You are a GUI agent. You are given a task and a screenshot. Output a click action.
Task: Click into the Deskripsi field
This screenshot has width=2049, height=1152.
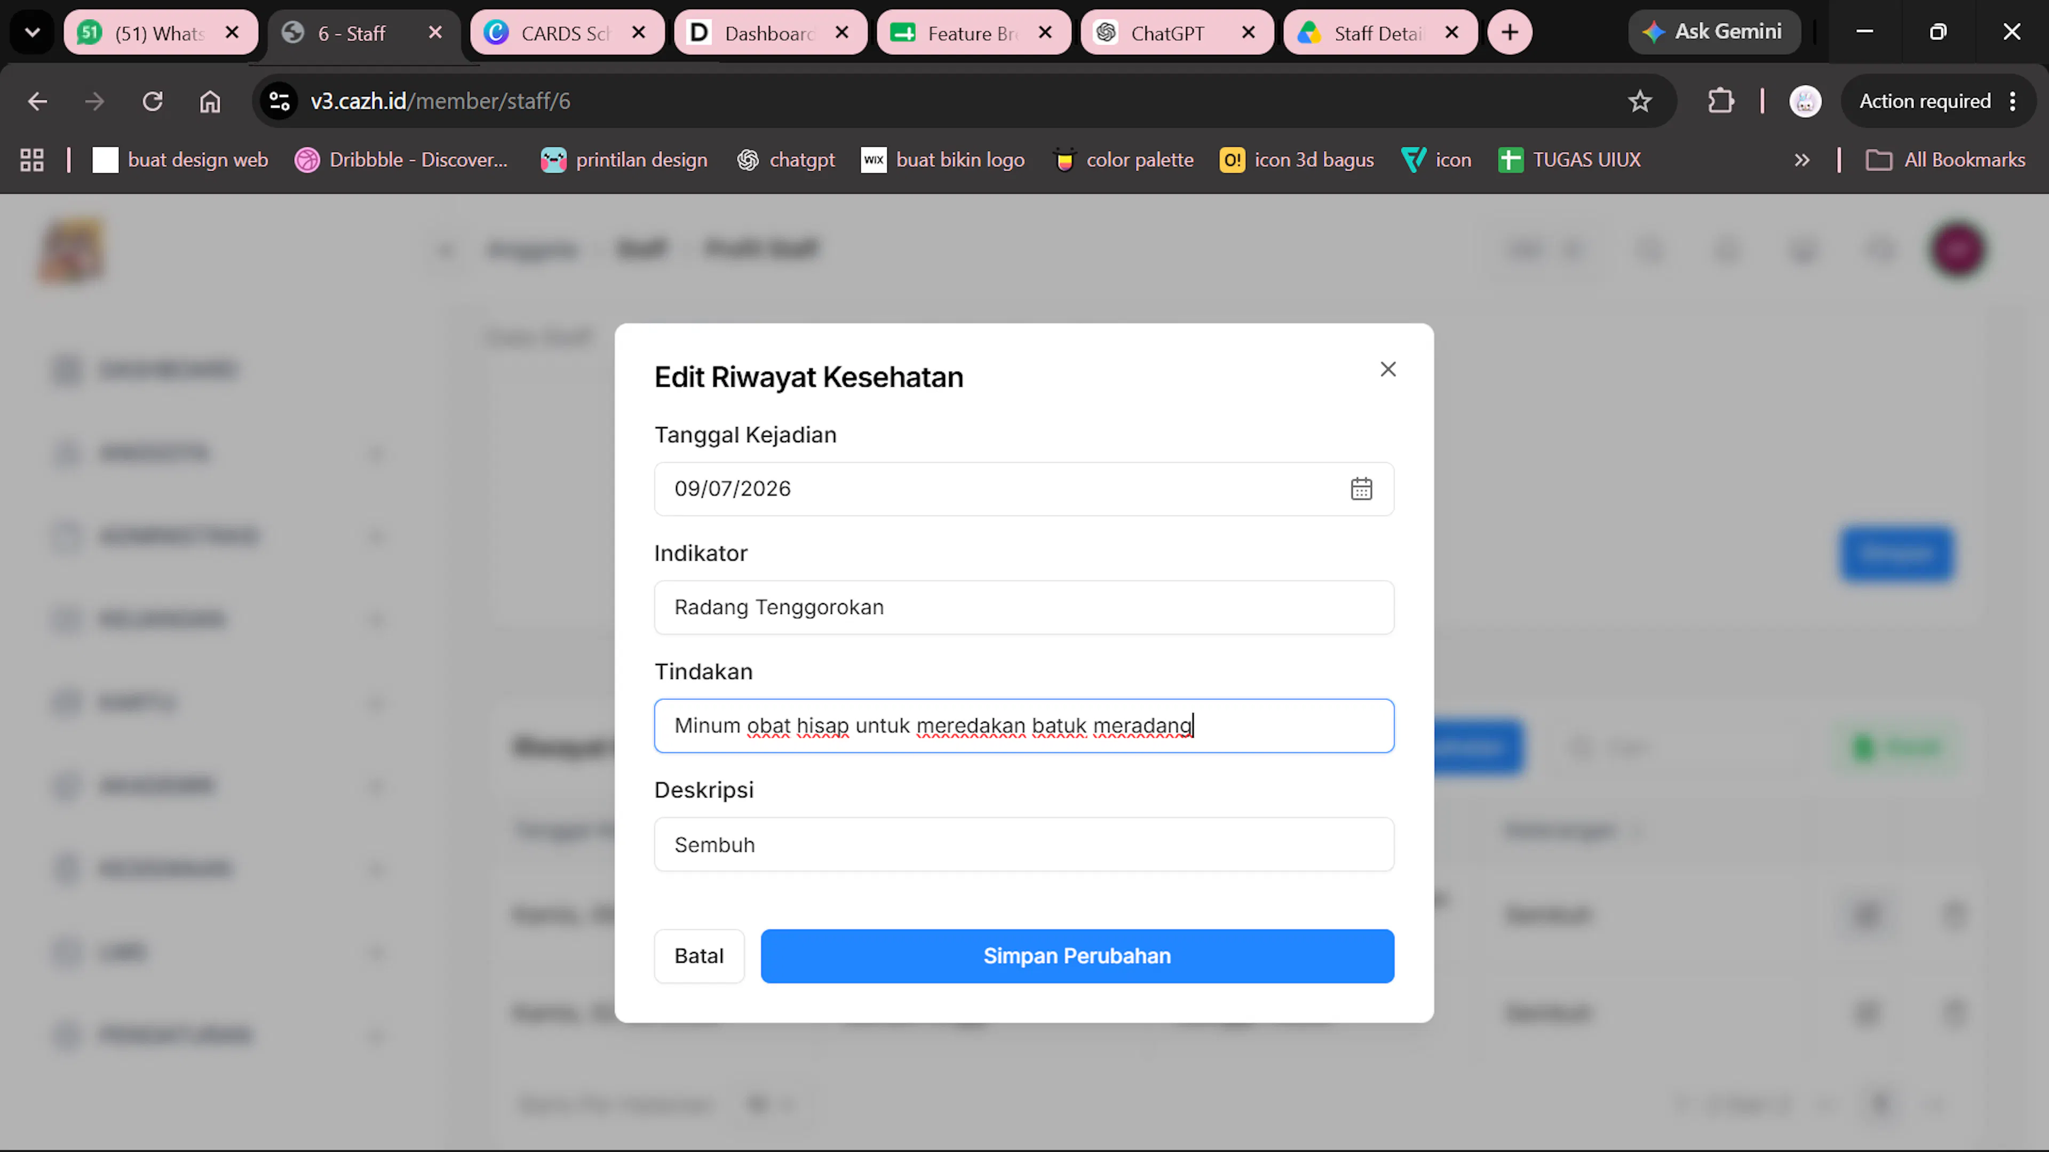click(x=1024, y=844)
